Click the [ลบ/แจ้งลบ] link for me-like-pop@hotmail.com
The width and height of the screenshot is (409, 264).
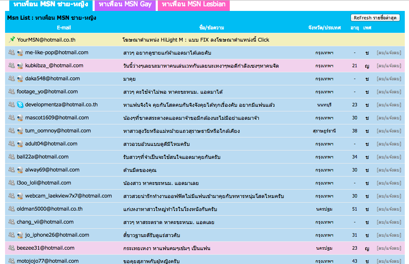[389, 53]
